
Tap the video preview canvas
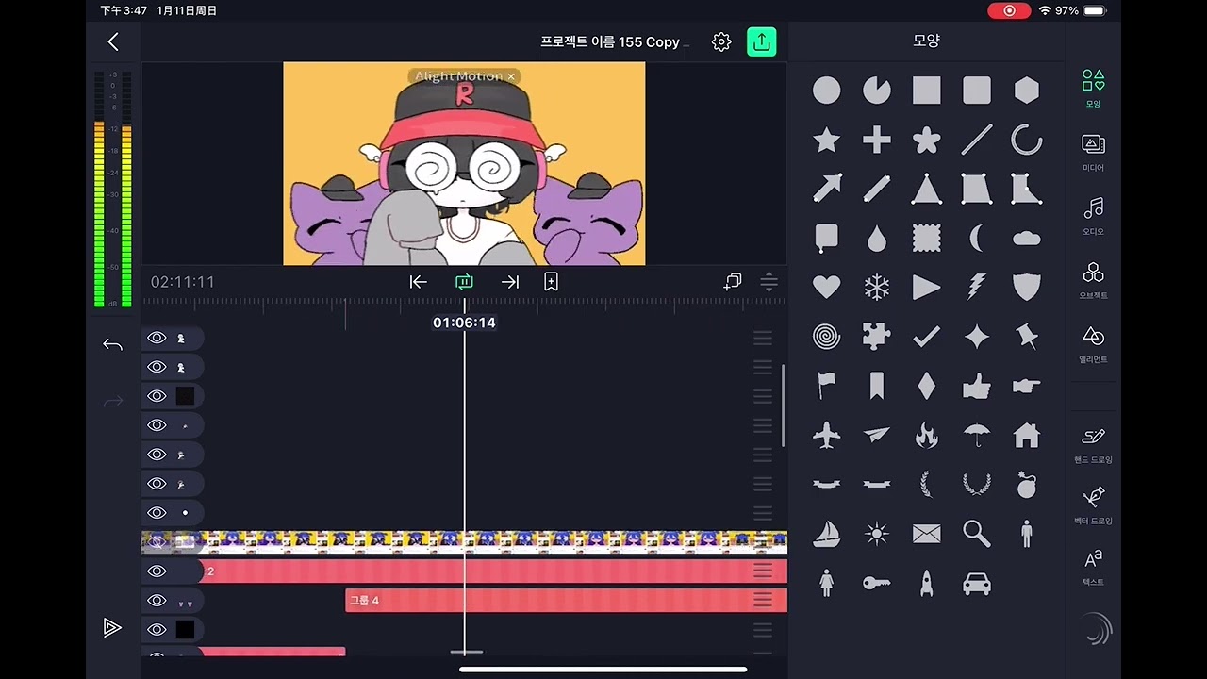coord(464,163)
